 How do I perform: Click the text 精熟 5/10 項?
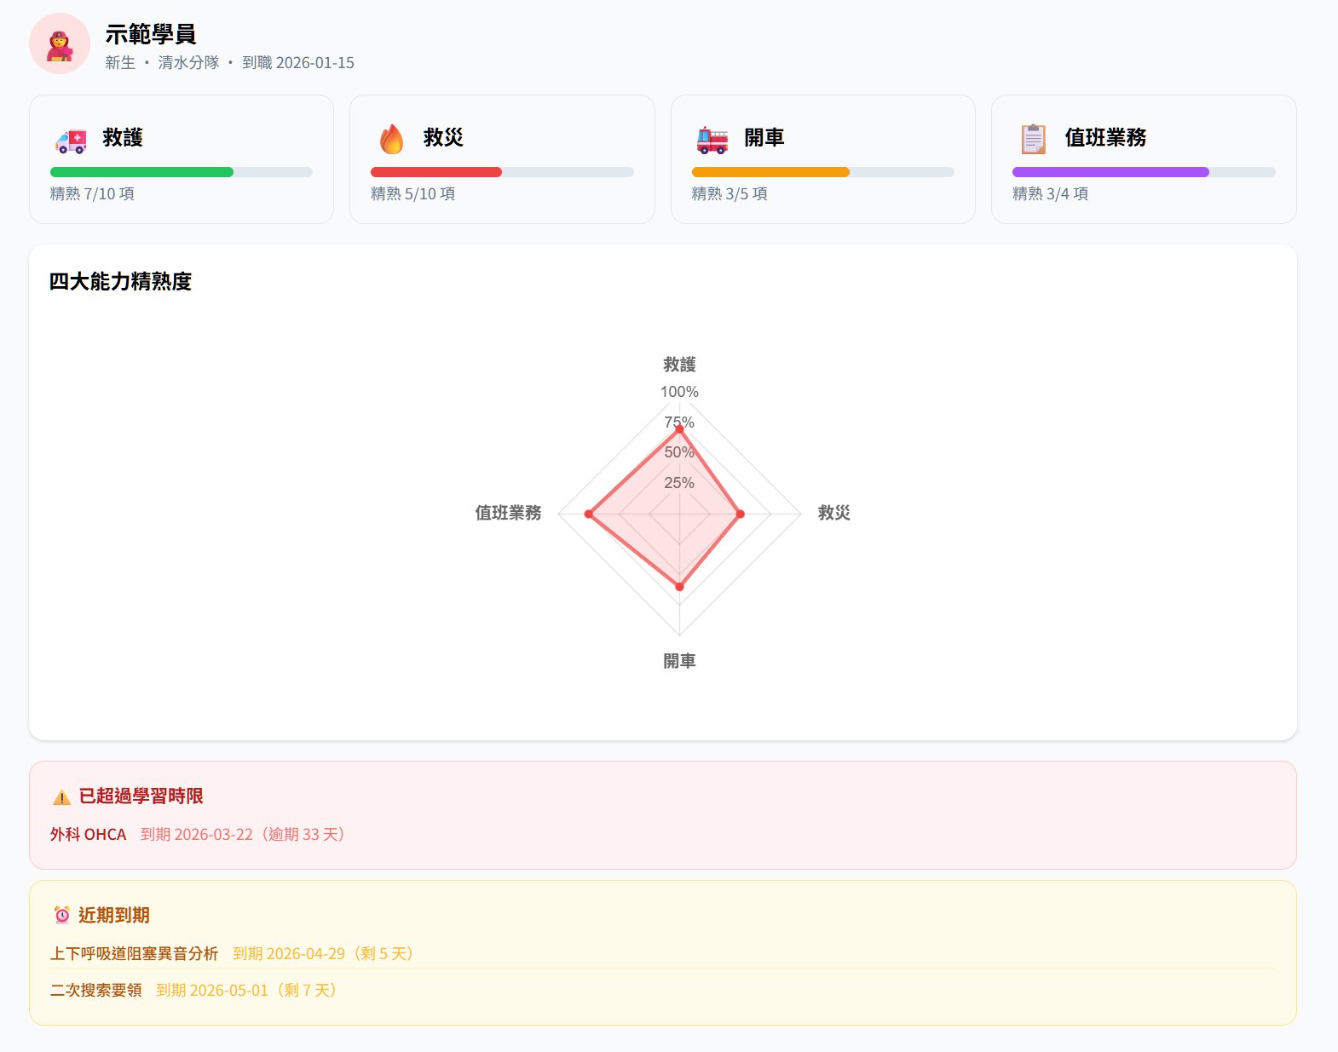(412, 193)
